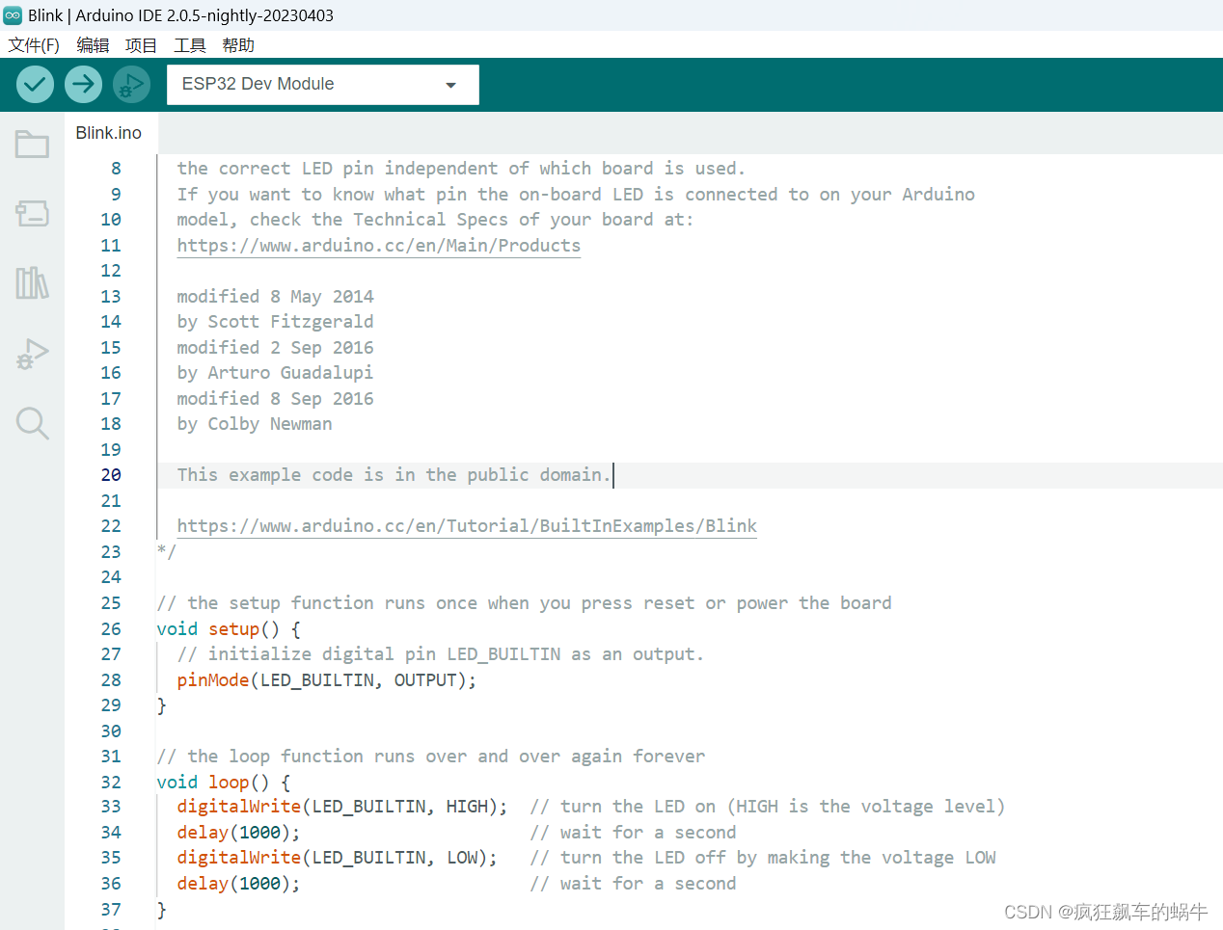1223x930 pixels.
Task: Click the Upload arrow button
Action: coord(84,85)
